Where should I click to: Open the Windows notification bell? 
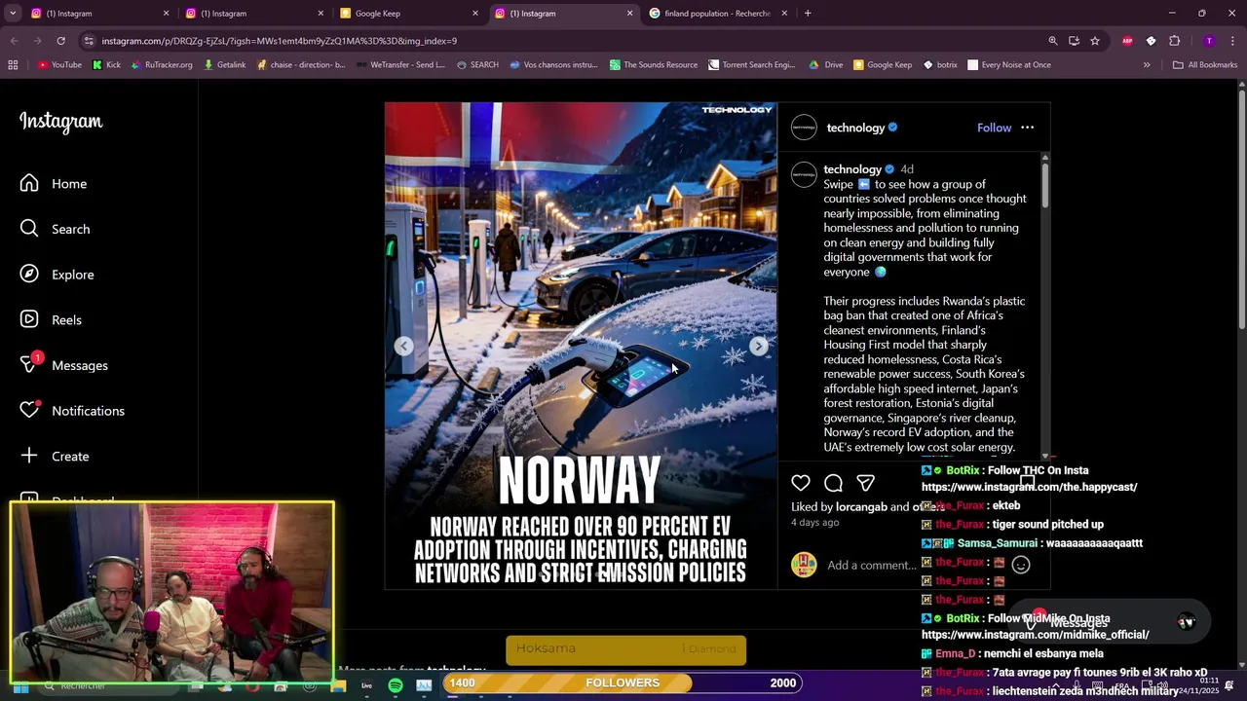(x=1229, y=686)
